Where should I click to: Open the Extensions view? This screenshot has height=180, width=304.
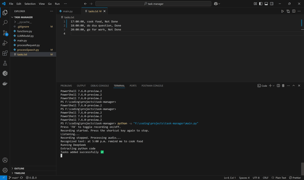[x=5, y=53]
